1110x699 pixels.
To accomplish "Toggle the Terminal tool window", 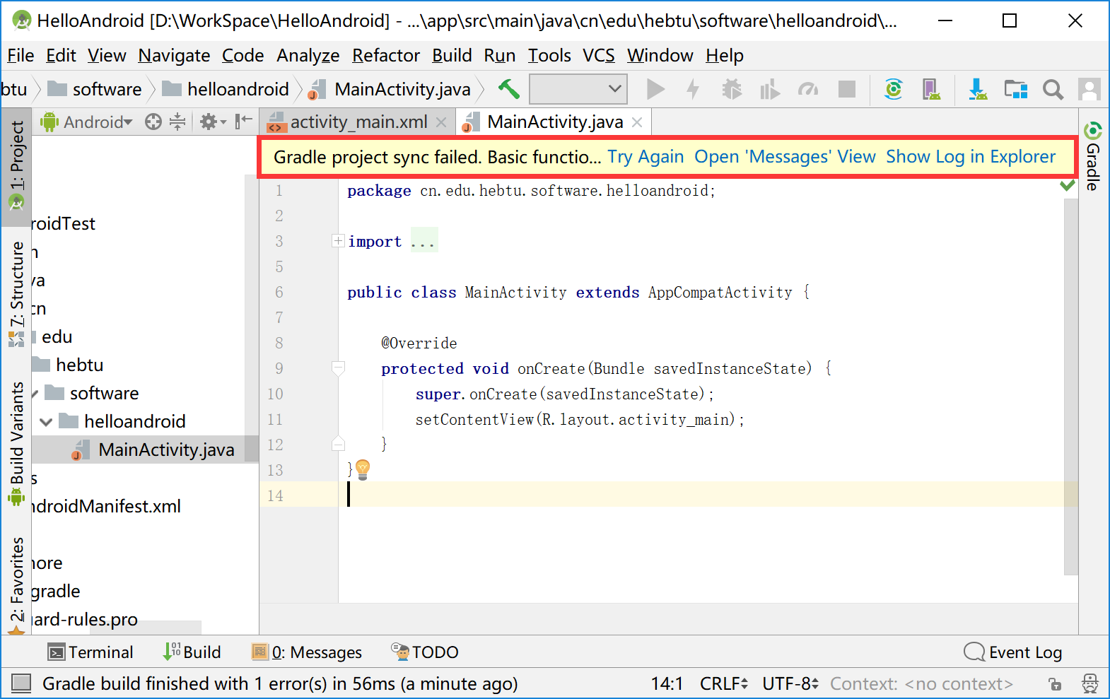I will (x=90, y=652).
